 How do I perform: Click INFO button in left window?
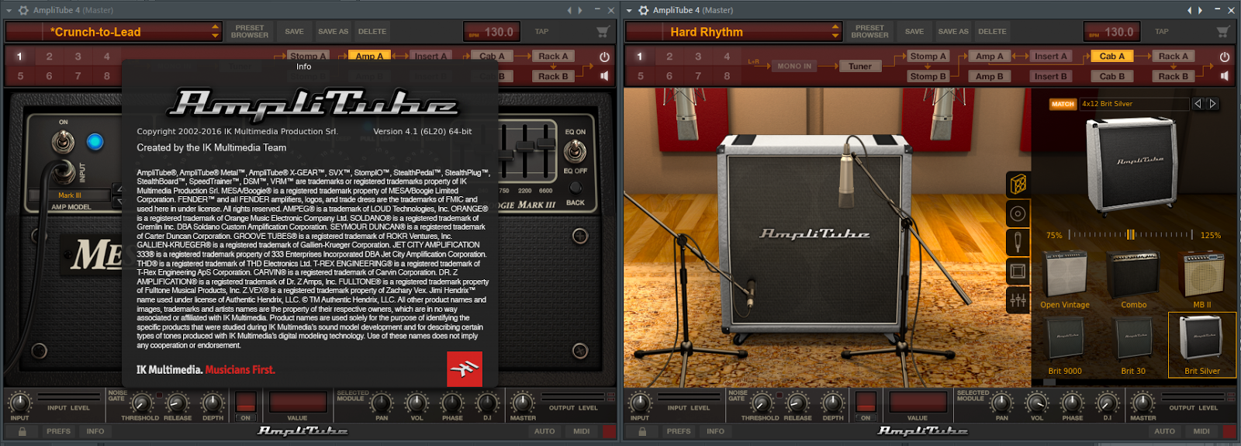(95, 431)
